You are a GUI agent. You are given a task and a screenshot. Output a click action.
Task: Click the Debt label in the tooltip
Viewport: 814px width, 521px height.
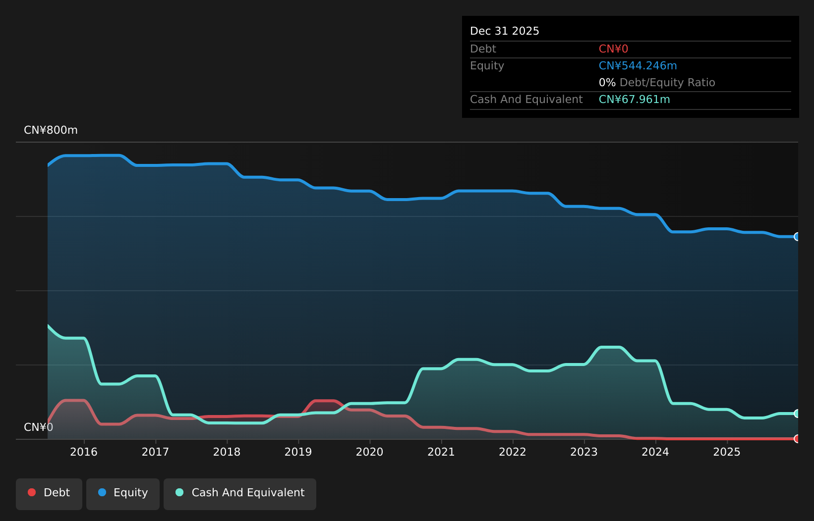pos(483,49)
